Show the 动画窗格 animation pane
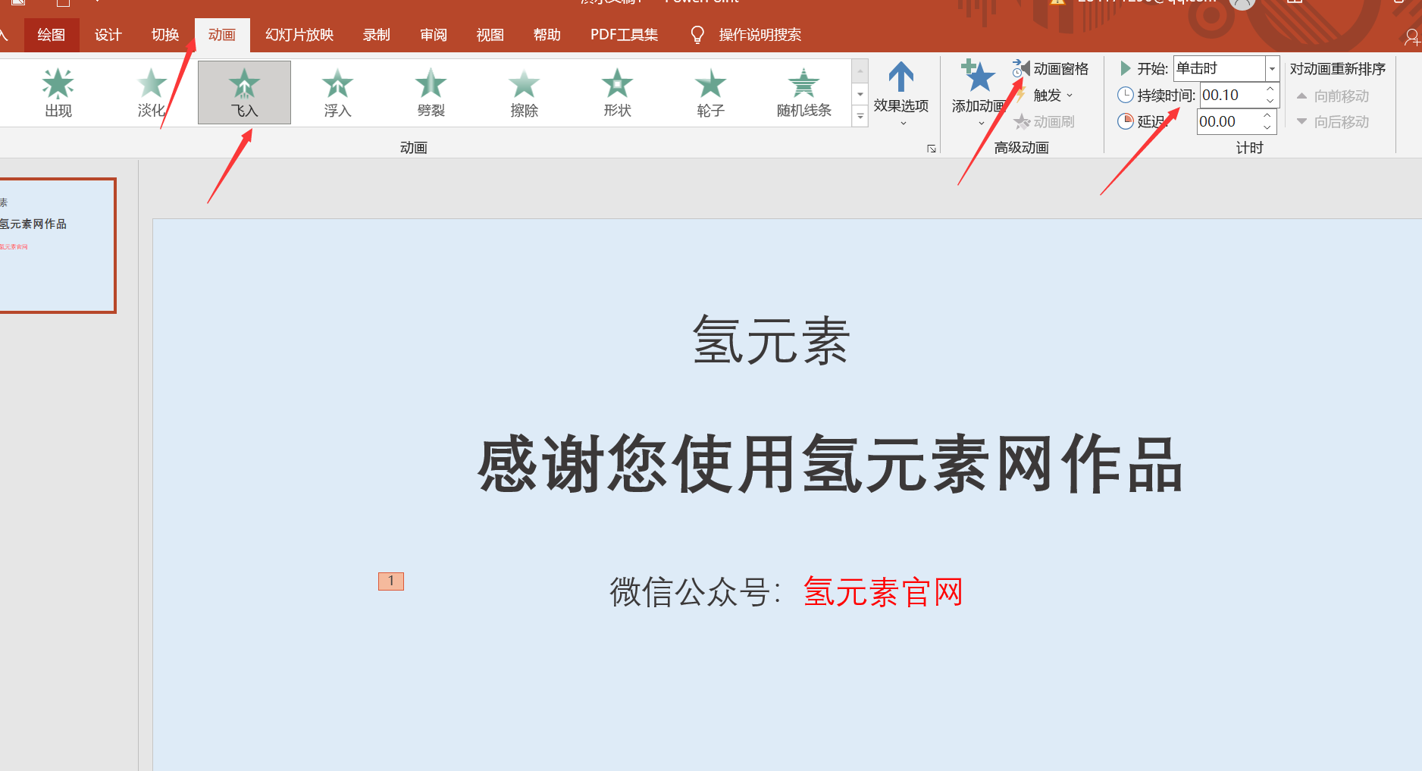The image size is (1422, 771). [x=1051, y=69]
